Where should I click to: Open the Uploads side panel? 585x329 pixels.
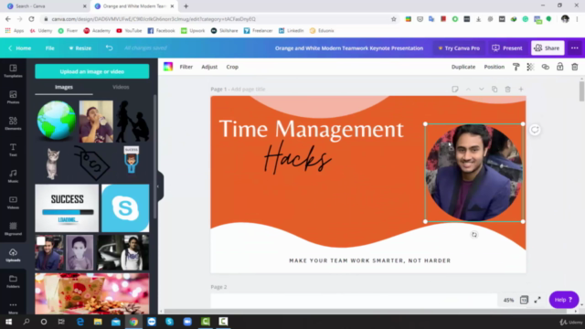13,255
